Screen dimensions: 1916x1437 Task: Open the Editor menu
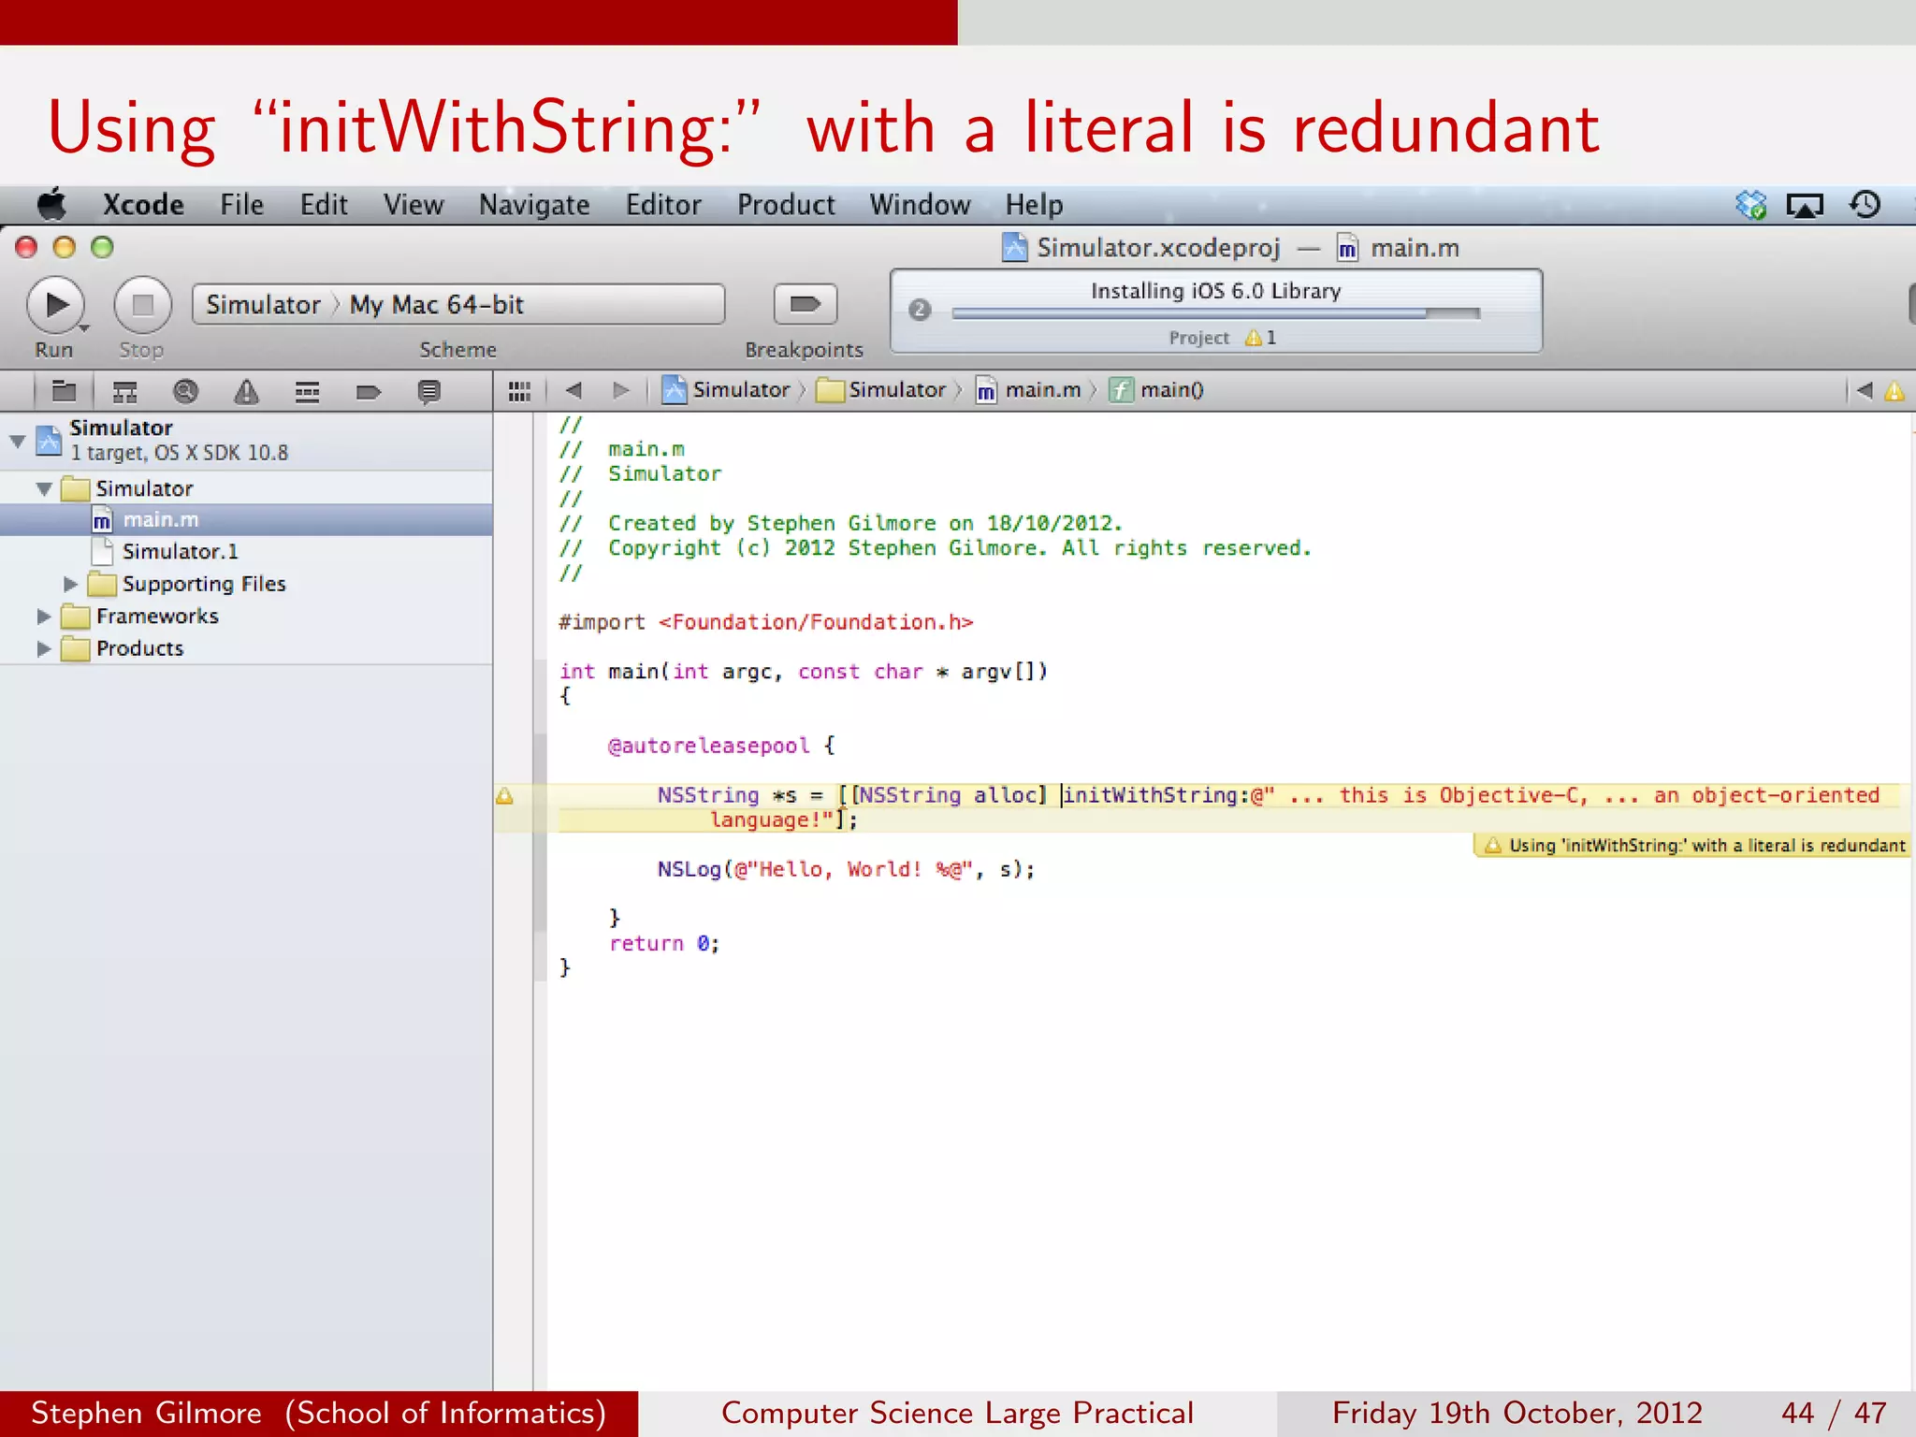pyautogui.click(x=663, y=204)
